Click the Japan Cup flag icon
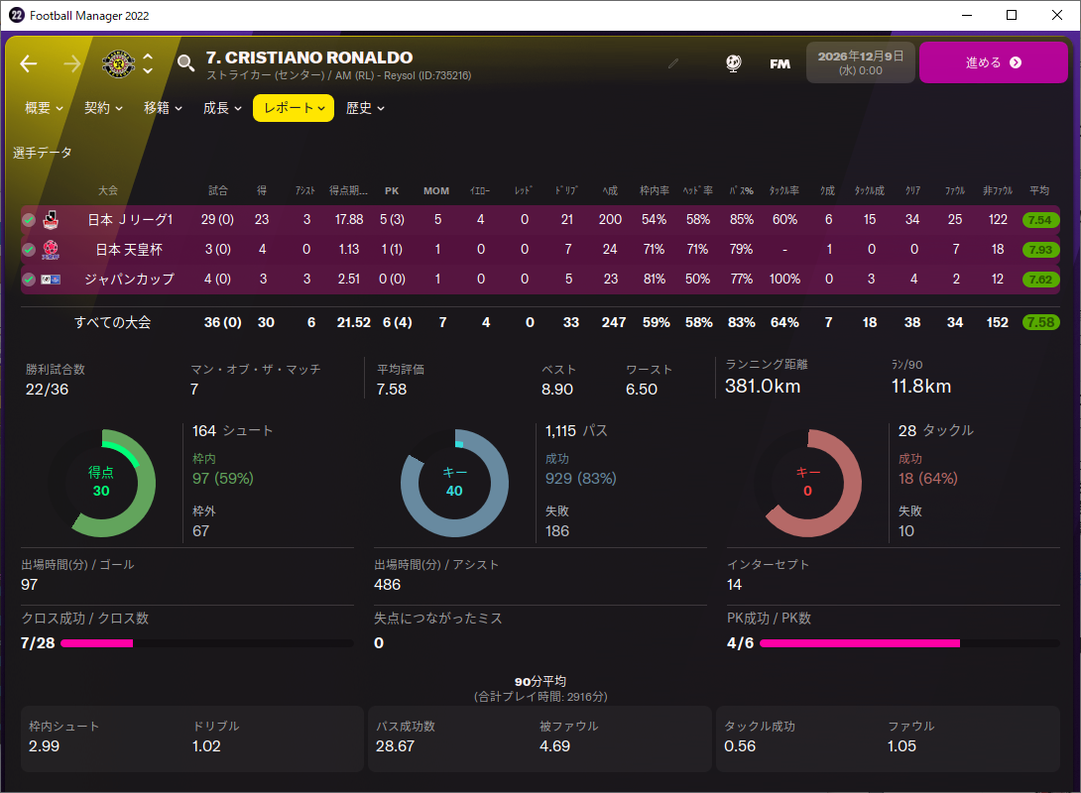The height and width of the screenshot is (793, 1081). click(x=51, y=279)
